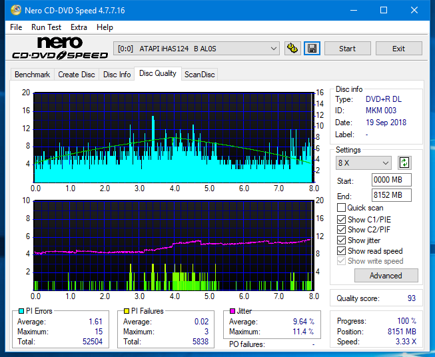The width and height of the screenshot is (435, 357).
Task: Click the Start position field 0000 MB
Action: point(392,180)
